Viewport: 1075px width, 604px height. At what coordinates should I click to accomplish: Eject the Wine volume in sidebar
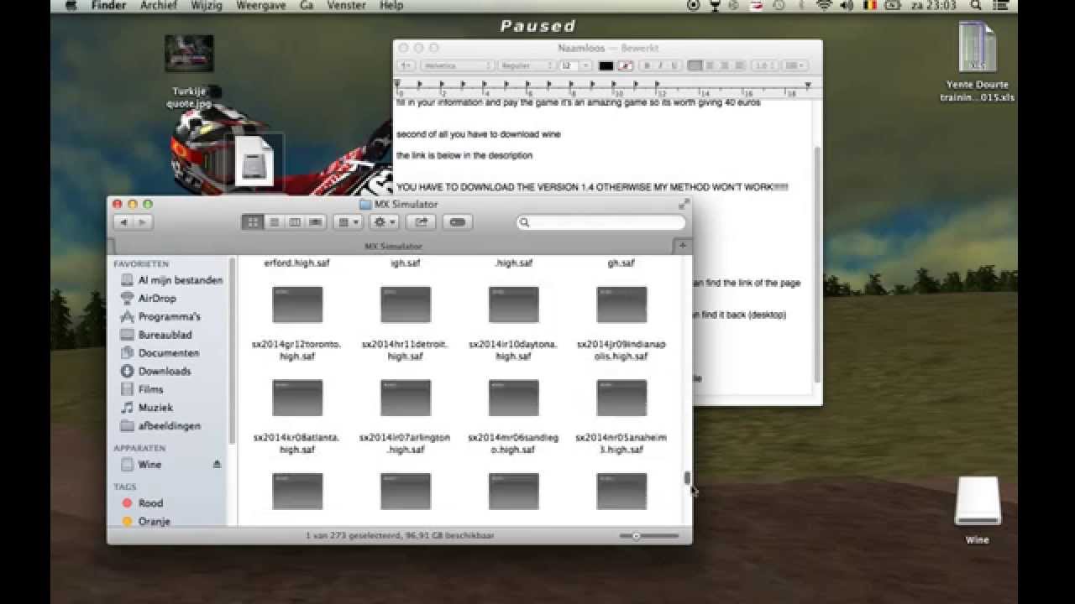217,464
